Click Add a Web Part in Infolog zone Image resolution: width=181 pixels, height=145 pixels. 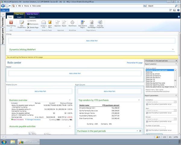point(92,41)
